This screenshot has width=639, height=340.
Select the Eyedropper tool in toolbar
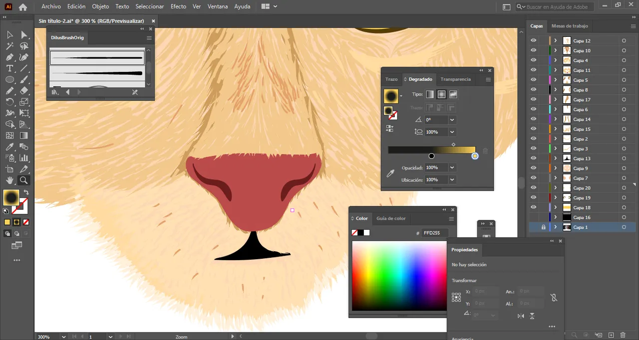[x=9, y=147]
